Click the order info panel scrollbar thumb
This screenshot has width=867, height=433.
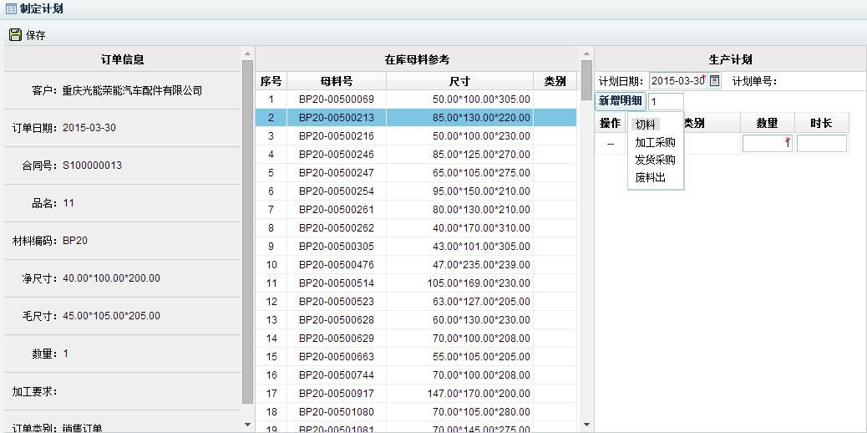247,232
